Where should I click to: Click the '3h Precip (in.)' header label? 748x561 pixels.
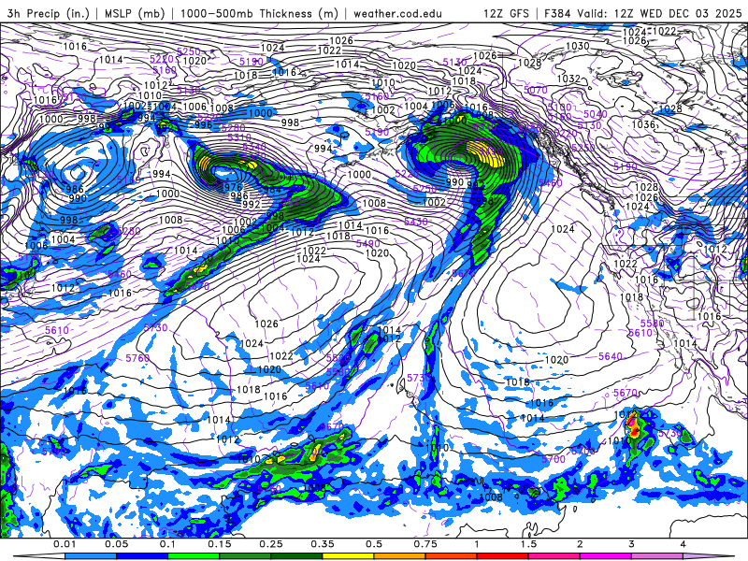pos(49,13)
